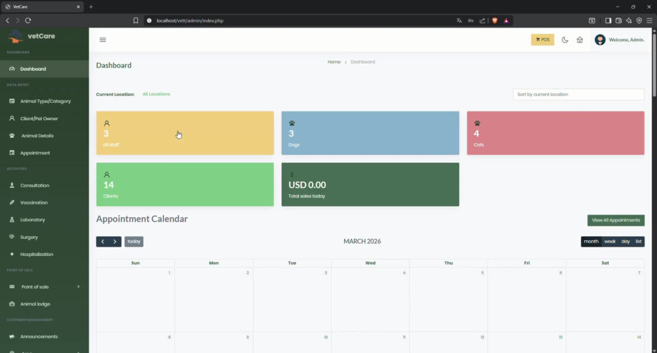The height and width of the screenshot is (353, 657).
Task: Click the Hospitalization plus icon
Action: click(x=12, y=254)
